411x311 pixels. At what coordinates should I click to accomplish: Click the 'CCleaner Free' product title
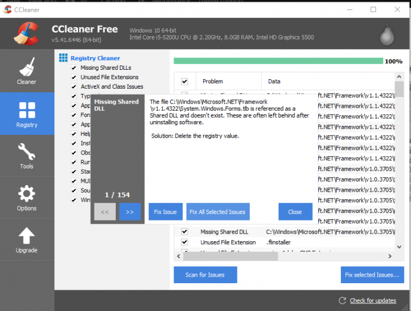(84, 29)
